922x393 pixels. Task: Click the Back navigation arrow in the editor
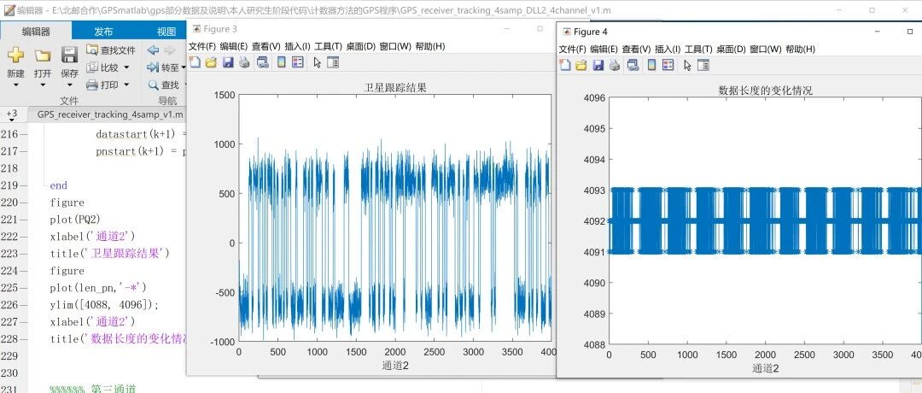click(153, 50)
